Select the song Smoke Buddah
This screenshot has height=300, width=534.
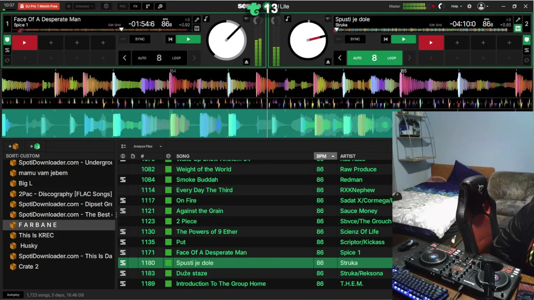tap(197, 180)
